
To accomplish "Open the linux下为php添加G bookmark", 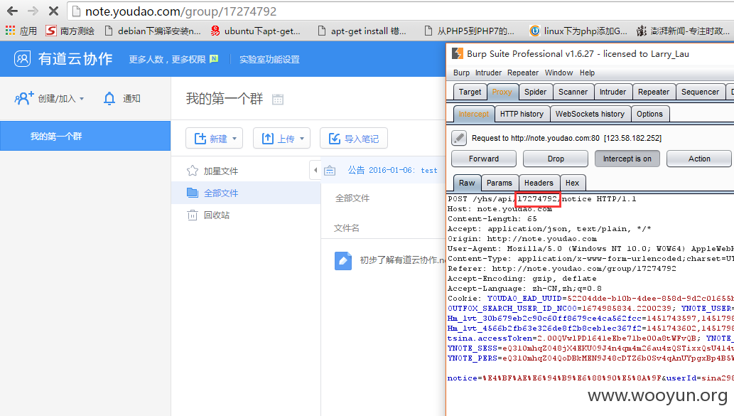I will pos(578,31).
